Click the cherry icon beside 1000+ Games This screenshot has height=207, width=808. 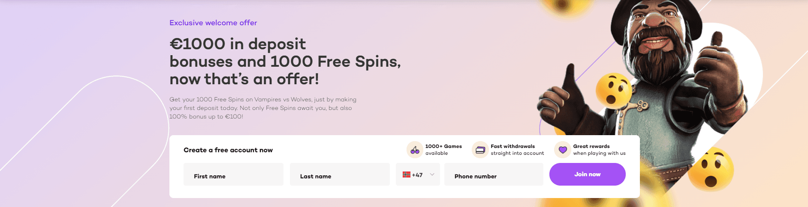[415, 150]
